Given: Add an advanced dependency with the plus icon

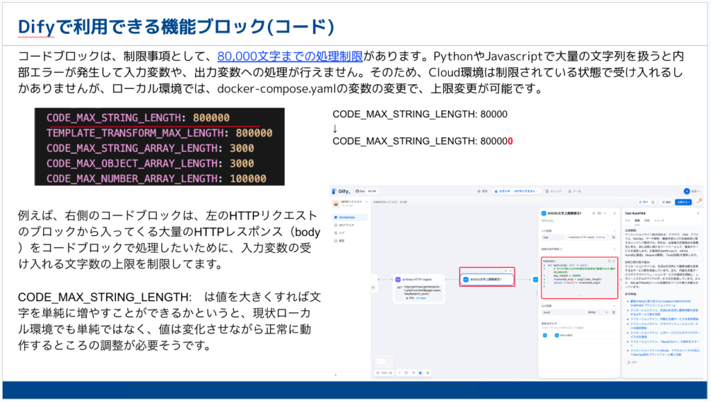Looking at the screenshot, I should pos(614,249).
